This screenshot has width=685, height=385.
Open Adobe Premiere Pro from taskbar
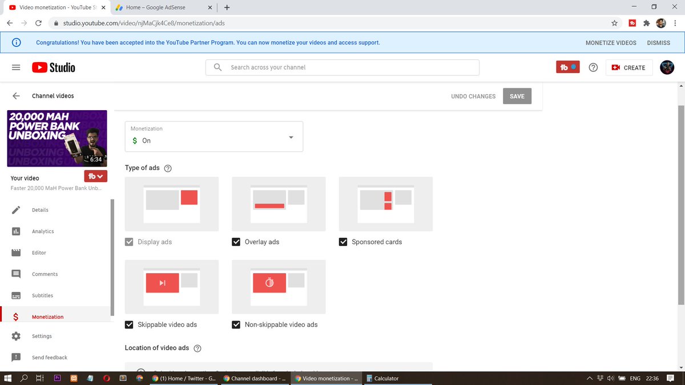point(57,378)
